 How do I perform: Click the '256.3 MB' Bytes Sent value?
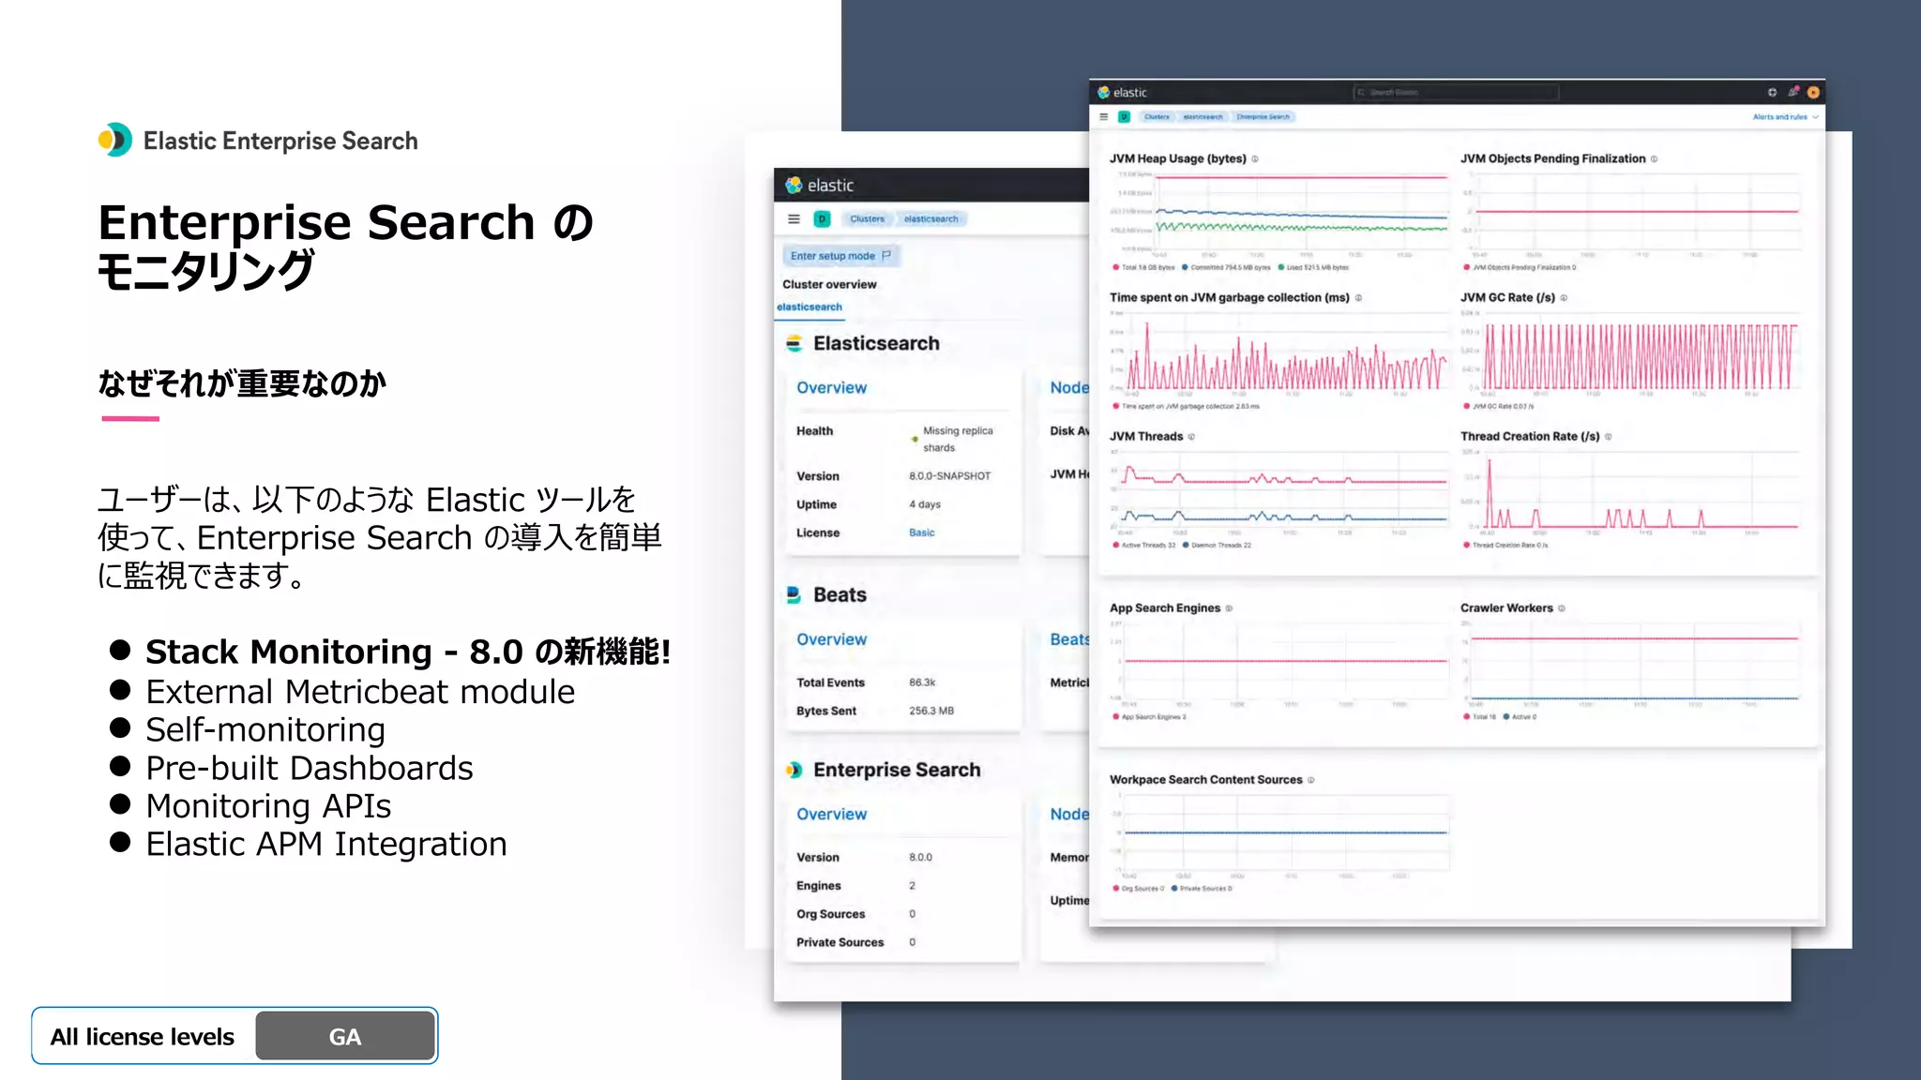930,711
